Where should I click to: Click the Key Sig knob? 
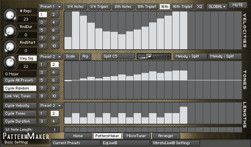tap(10, 62)
